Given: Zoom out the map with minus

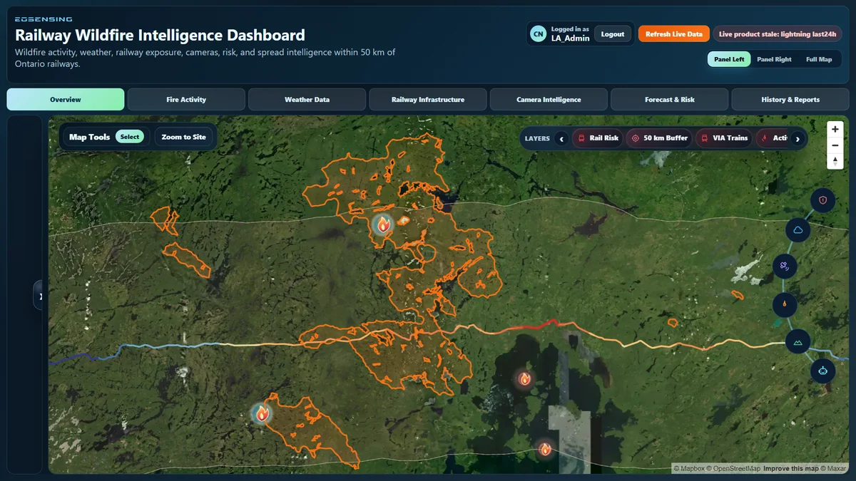Looking at the screenshot, I should [x=835, y=145].
